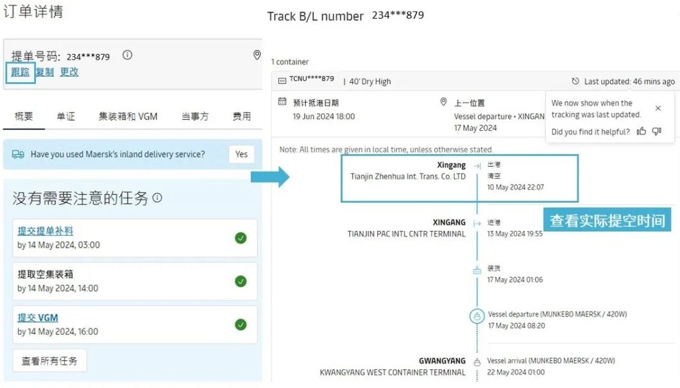The height and width of the screenshot is (388, 680).
Task: Select container number TCNU****879
Action: coord(312,78)
